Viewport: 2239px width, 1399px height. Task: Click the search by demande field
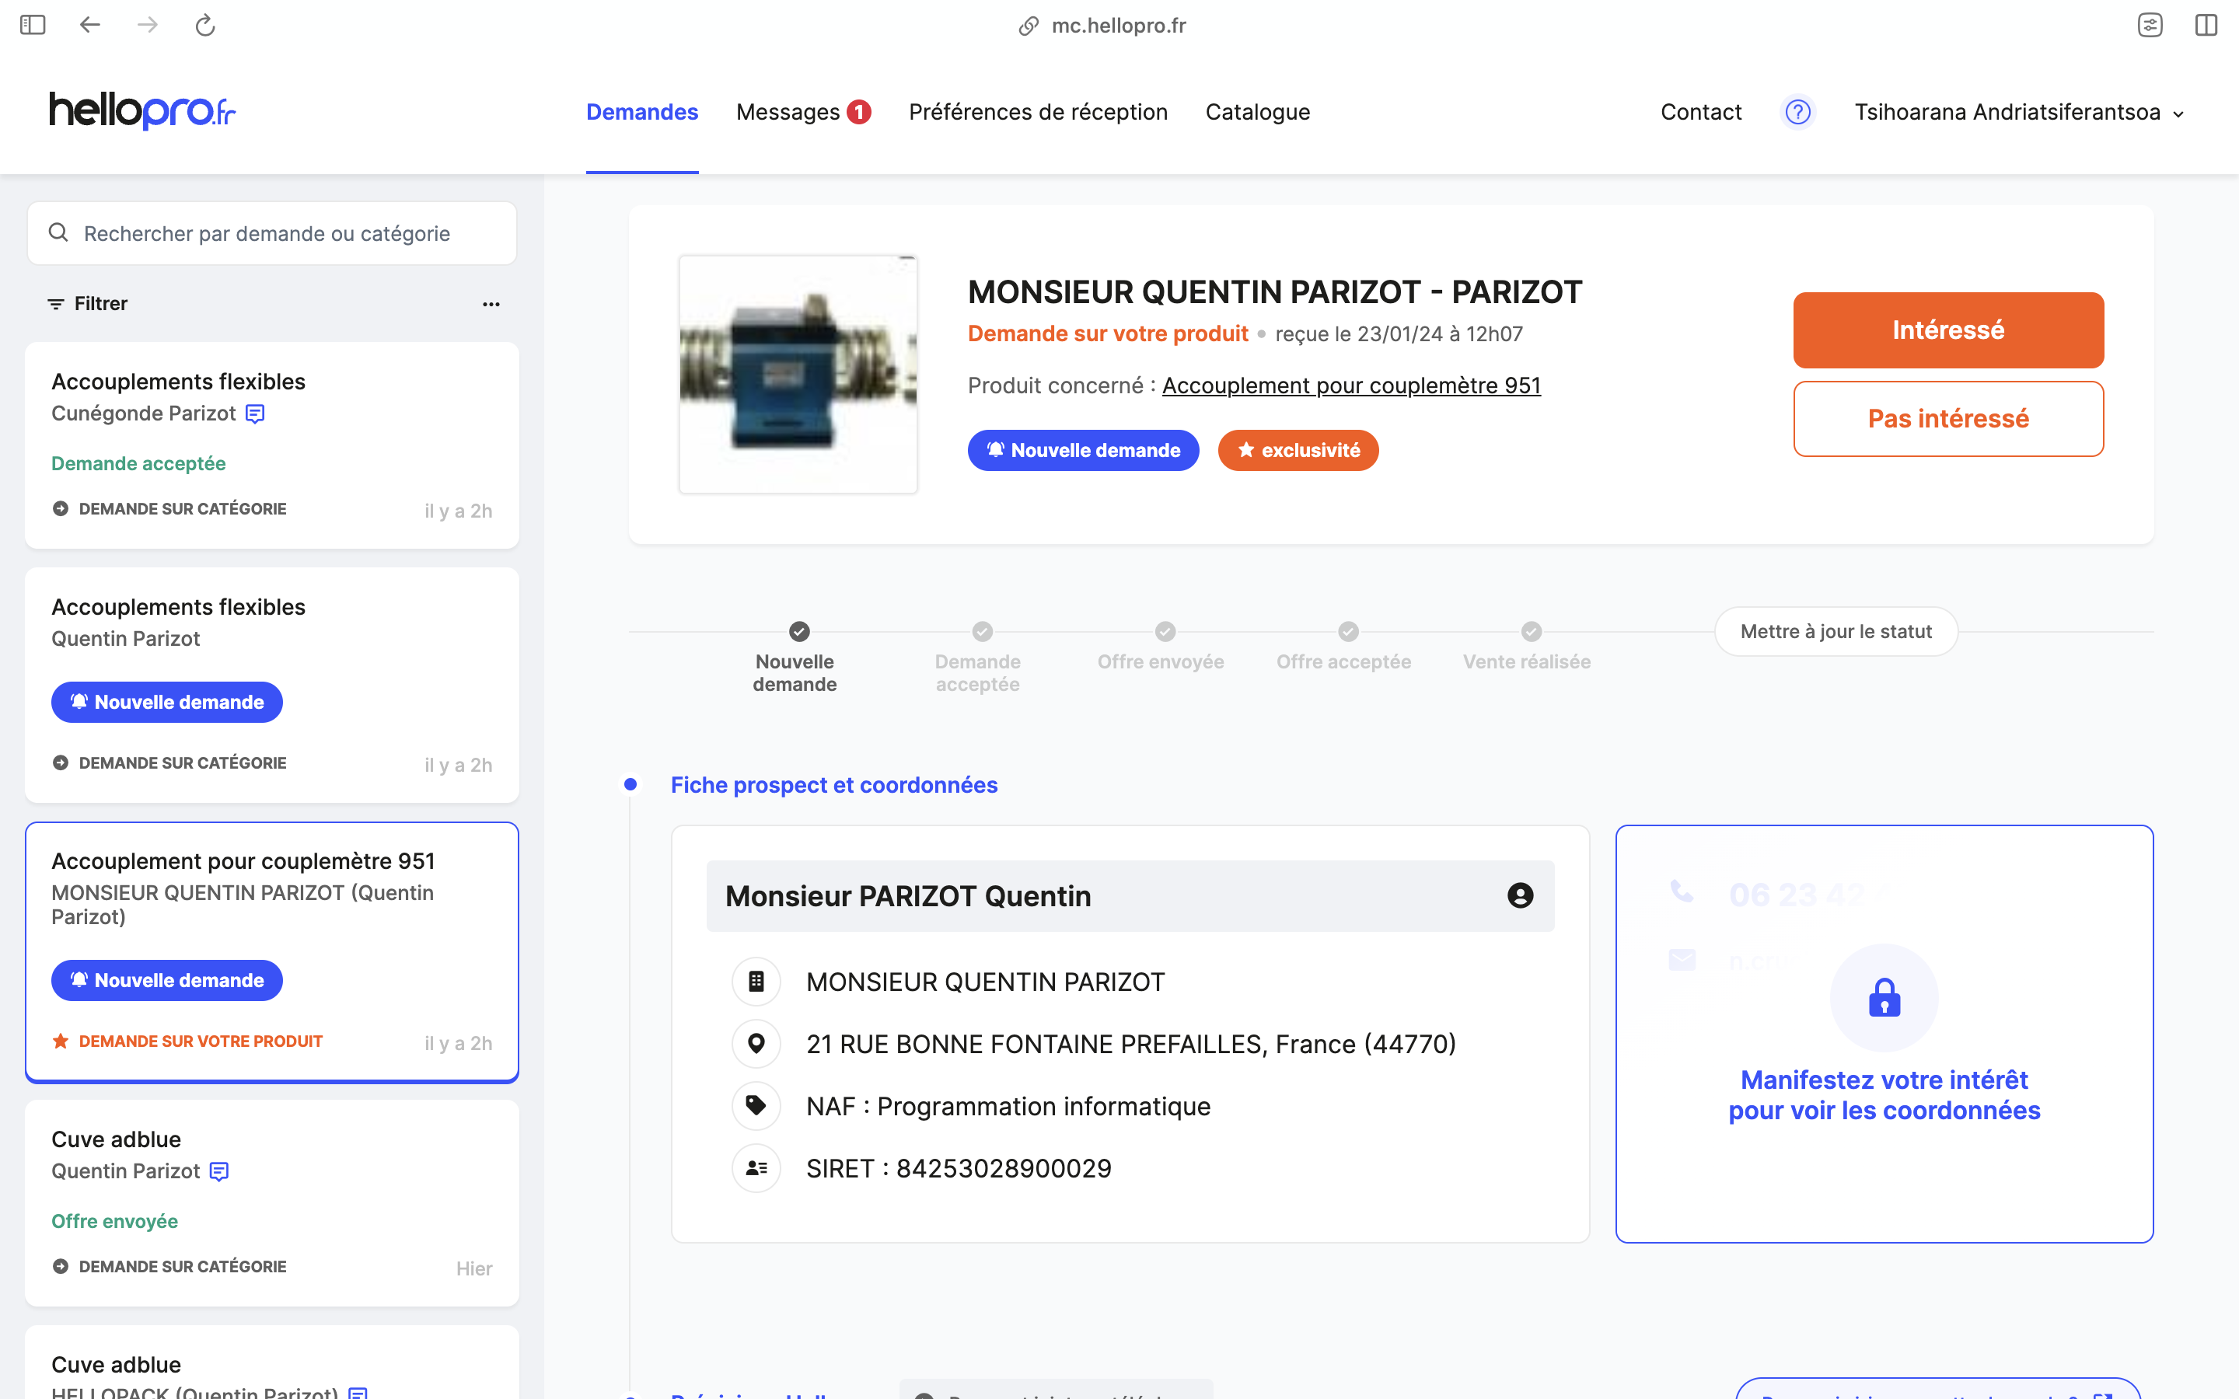[x=272, y=233]
